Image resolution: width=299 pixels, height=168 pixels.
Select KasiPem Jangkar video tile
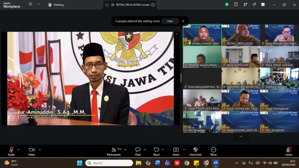click(280, 79)
